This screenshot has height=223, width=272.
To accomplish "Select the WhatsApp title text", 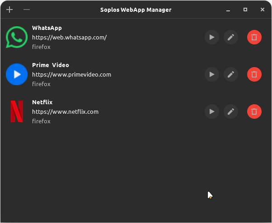I will click(47, 28).
